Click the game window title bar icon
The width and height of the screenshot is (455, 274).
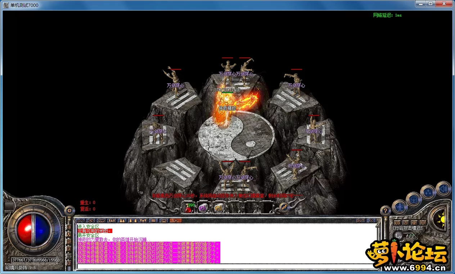(x=6, y=5)
